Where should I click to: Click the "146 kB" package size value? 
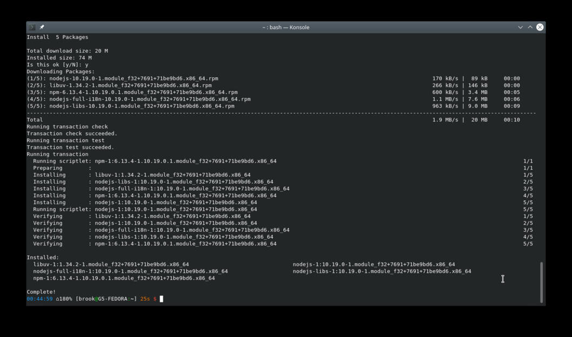478,86
